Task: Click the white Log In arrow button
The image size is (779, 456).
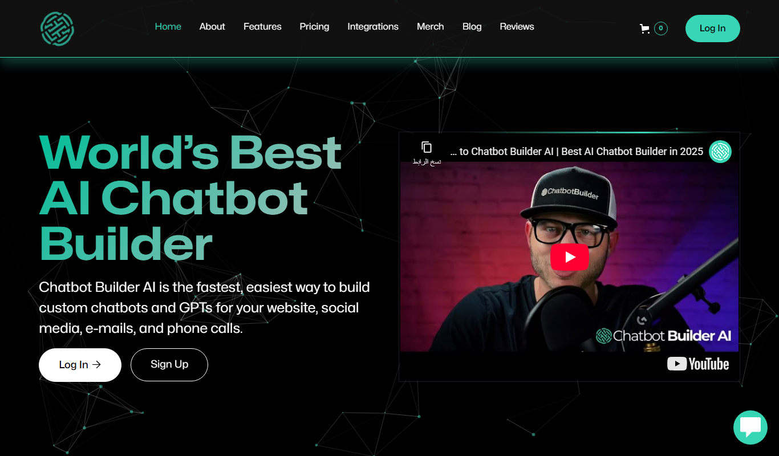Action: click(80, 365)
